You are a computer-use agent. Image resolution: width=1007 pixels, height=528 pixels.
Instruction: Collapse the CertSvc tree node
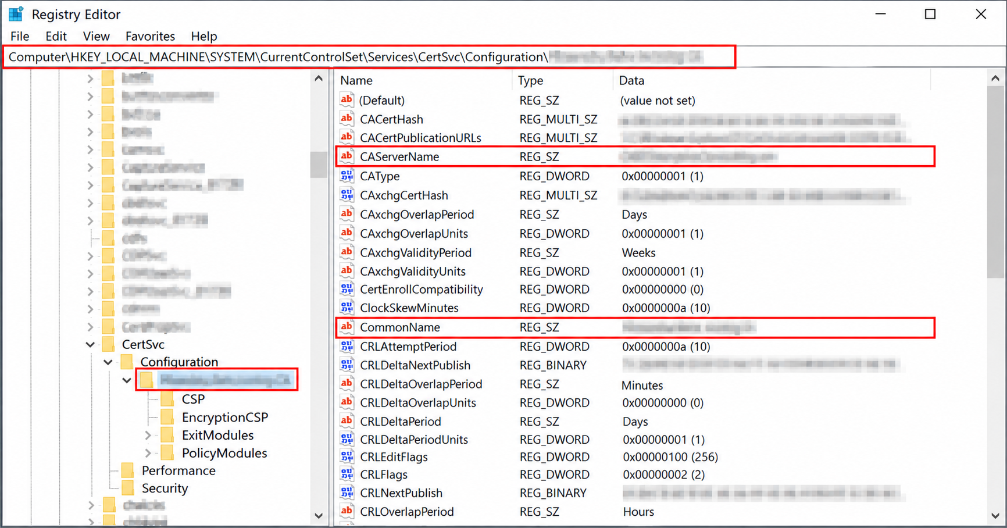[x=90, y=344]
